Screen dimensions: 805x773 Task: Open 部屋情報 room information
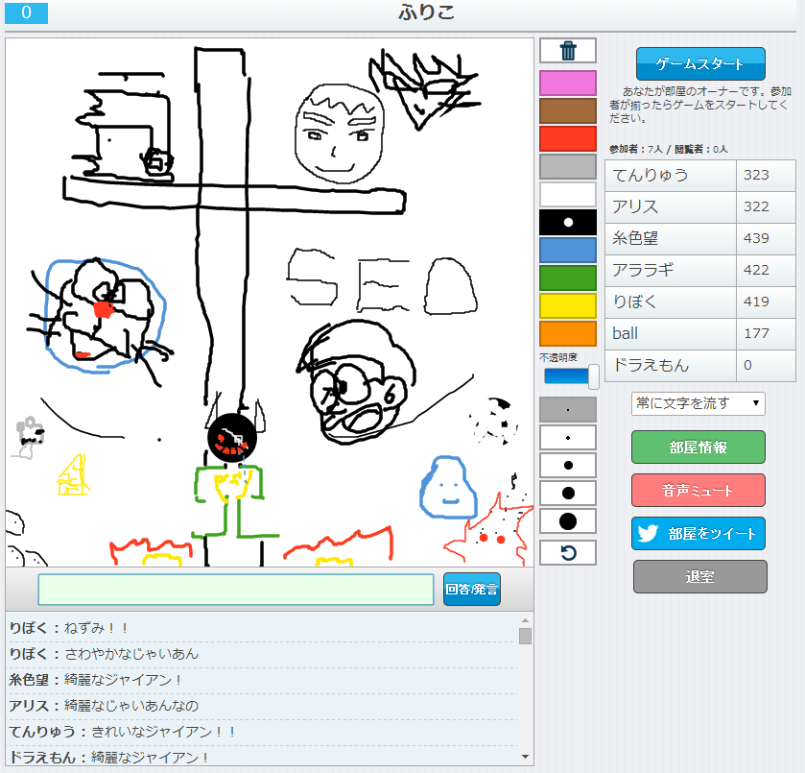[698, 447]
